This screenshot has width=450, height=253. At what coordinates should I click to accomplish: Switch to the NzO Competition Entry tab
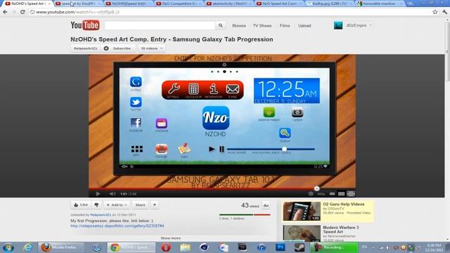click(180, 4)
